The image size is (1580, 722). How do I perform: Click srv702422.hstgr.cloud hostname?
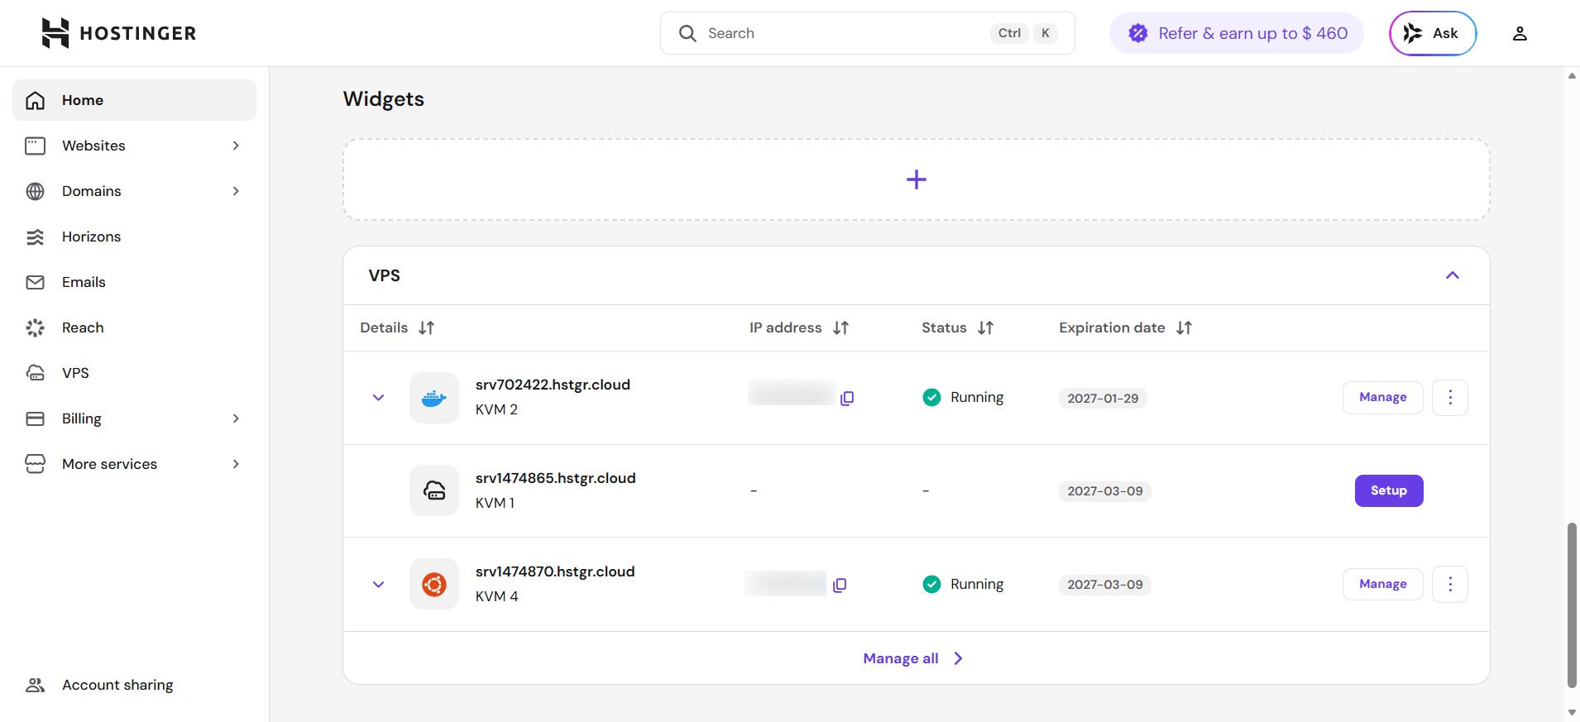[x=553, y=385]
